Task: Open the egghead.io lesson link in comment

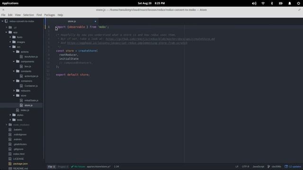Action: pos(127,43)
